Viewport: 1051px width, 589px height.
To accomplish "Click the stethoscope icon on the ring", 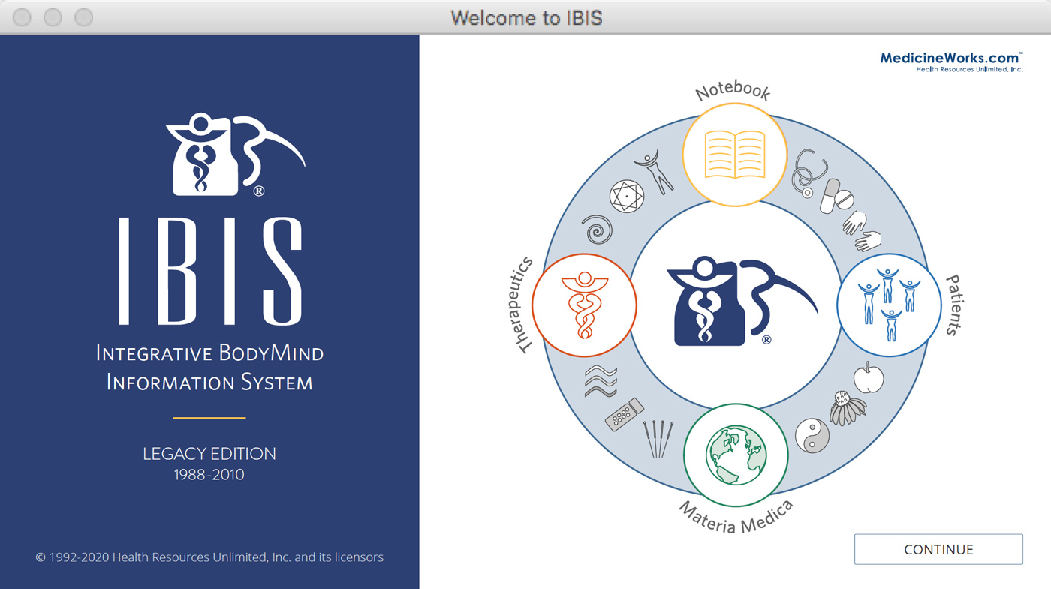I will (x=810, y=173).
